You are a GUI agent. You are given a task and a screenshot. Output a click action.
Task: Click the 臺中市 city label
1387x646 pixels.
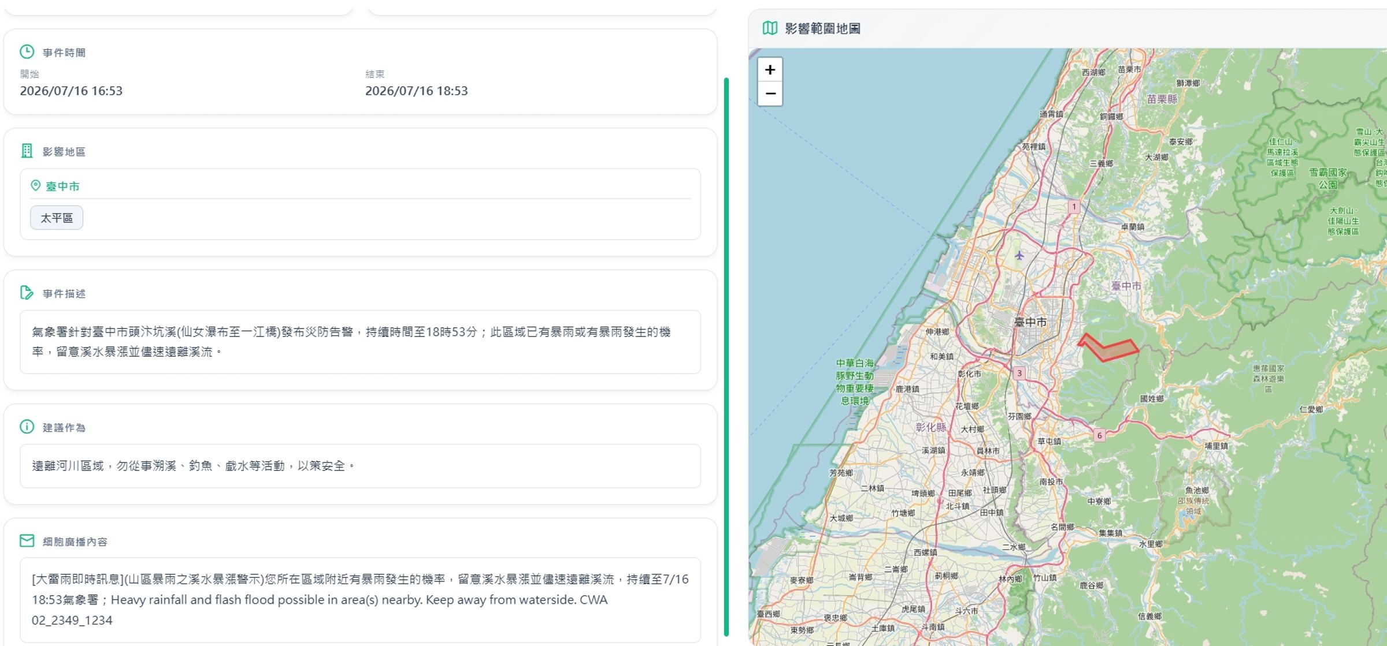click(62, 186)
